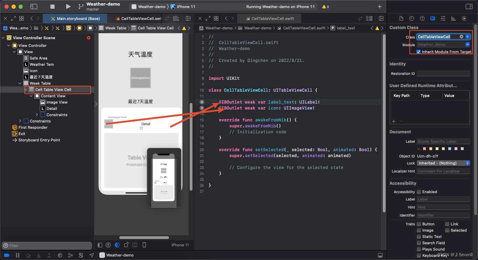Collapse the View Controller Scene

pos(3,38)
